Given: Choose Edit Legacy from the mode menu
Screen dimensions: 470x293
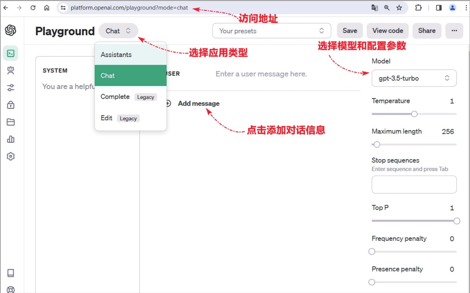Looking at the screenshot, I should pos(131,118).
